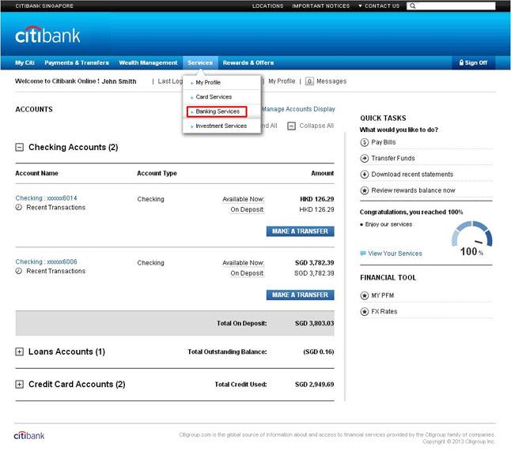This screenshot has width=511, height=451.
Task: Collapse the Checking Accounts section
Action: coord(19,147)
